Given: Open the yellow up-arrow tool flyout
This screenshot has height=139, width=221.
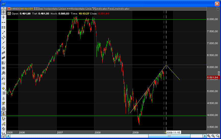Looking at the screenshot, I should click(4, 88).
